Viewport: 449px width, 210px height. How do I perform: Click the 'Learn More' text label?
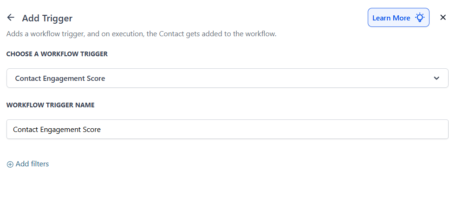pos(391,18)
